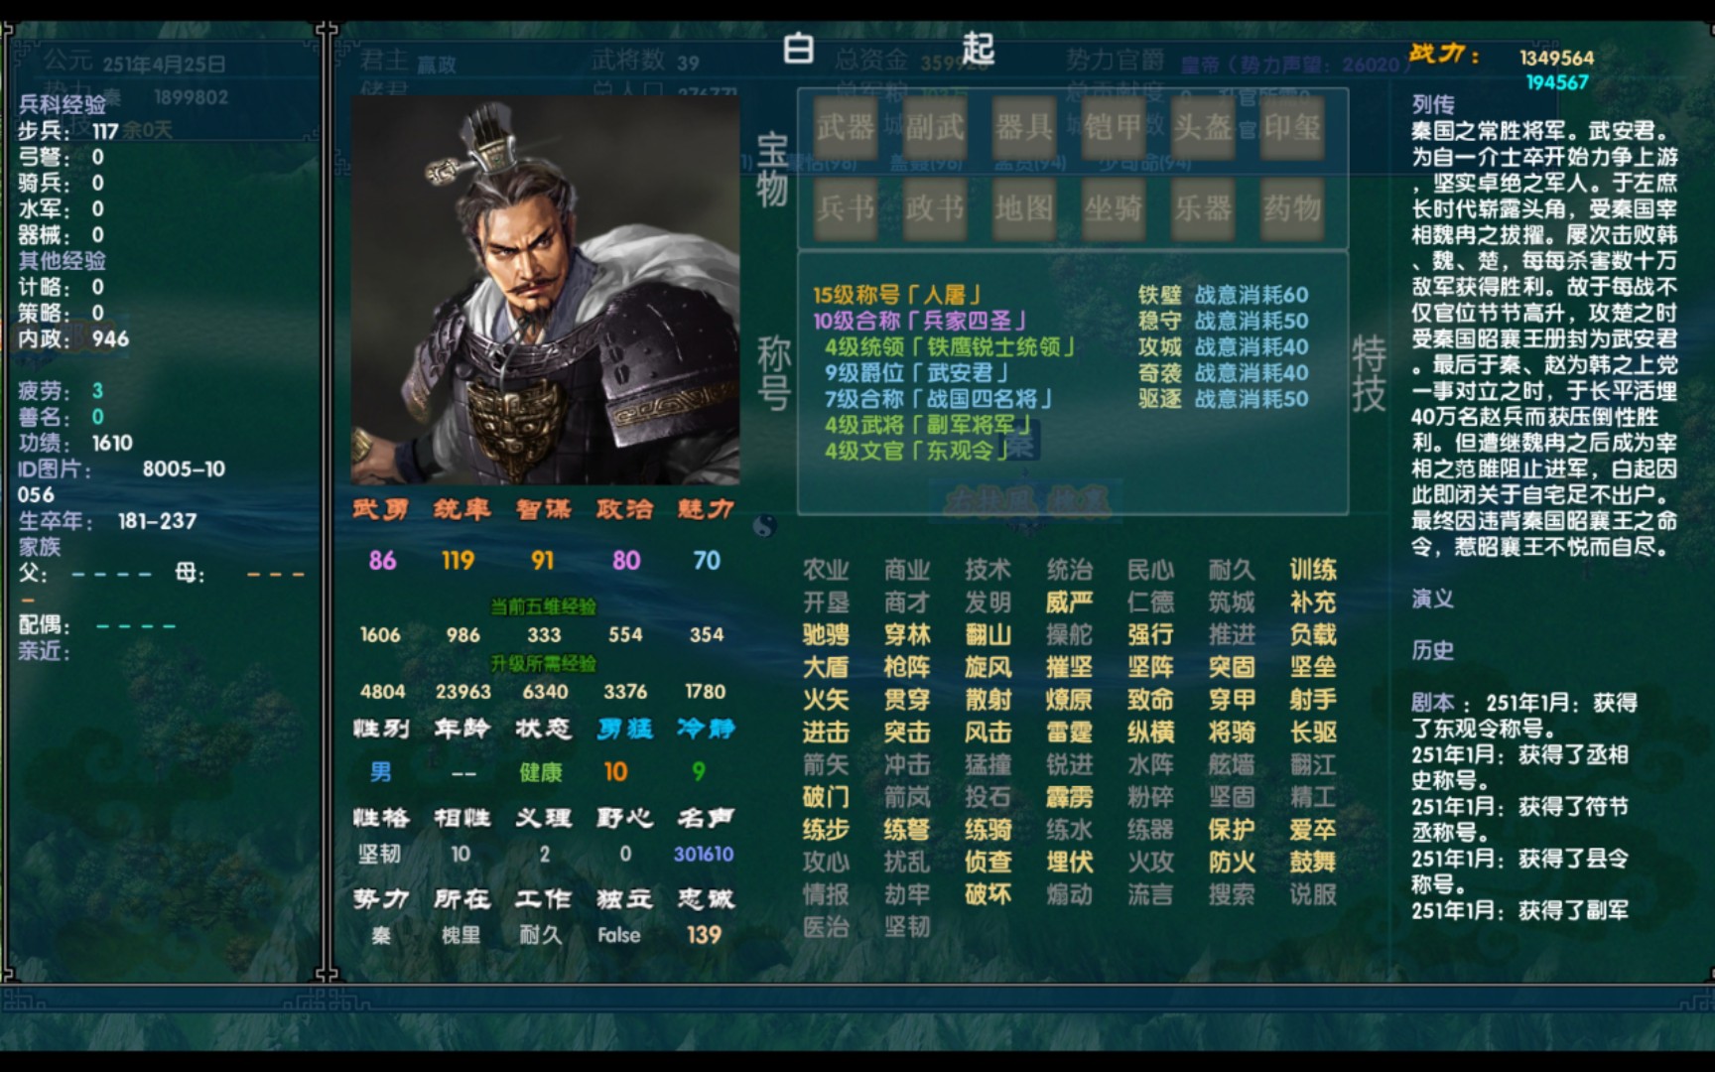This screenshot has width=1715, height=1072.
Task: Select the 副武 secondary weapon slot
Action: point(935,127)
